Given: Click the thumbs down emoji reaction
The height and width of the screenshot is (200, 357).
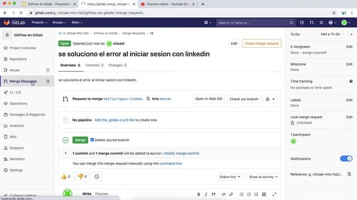Looking at the screenshot, I should tap(82, 177).
